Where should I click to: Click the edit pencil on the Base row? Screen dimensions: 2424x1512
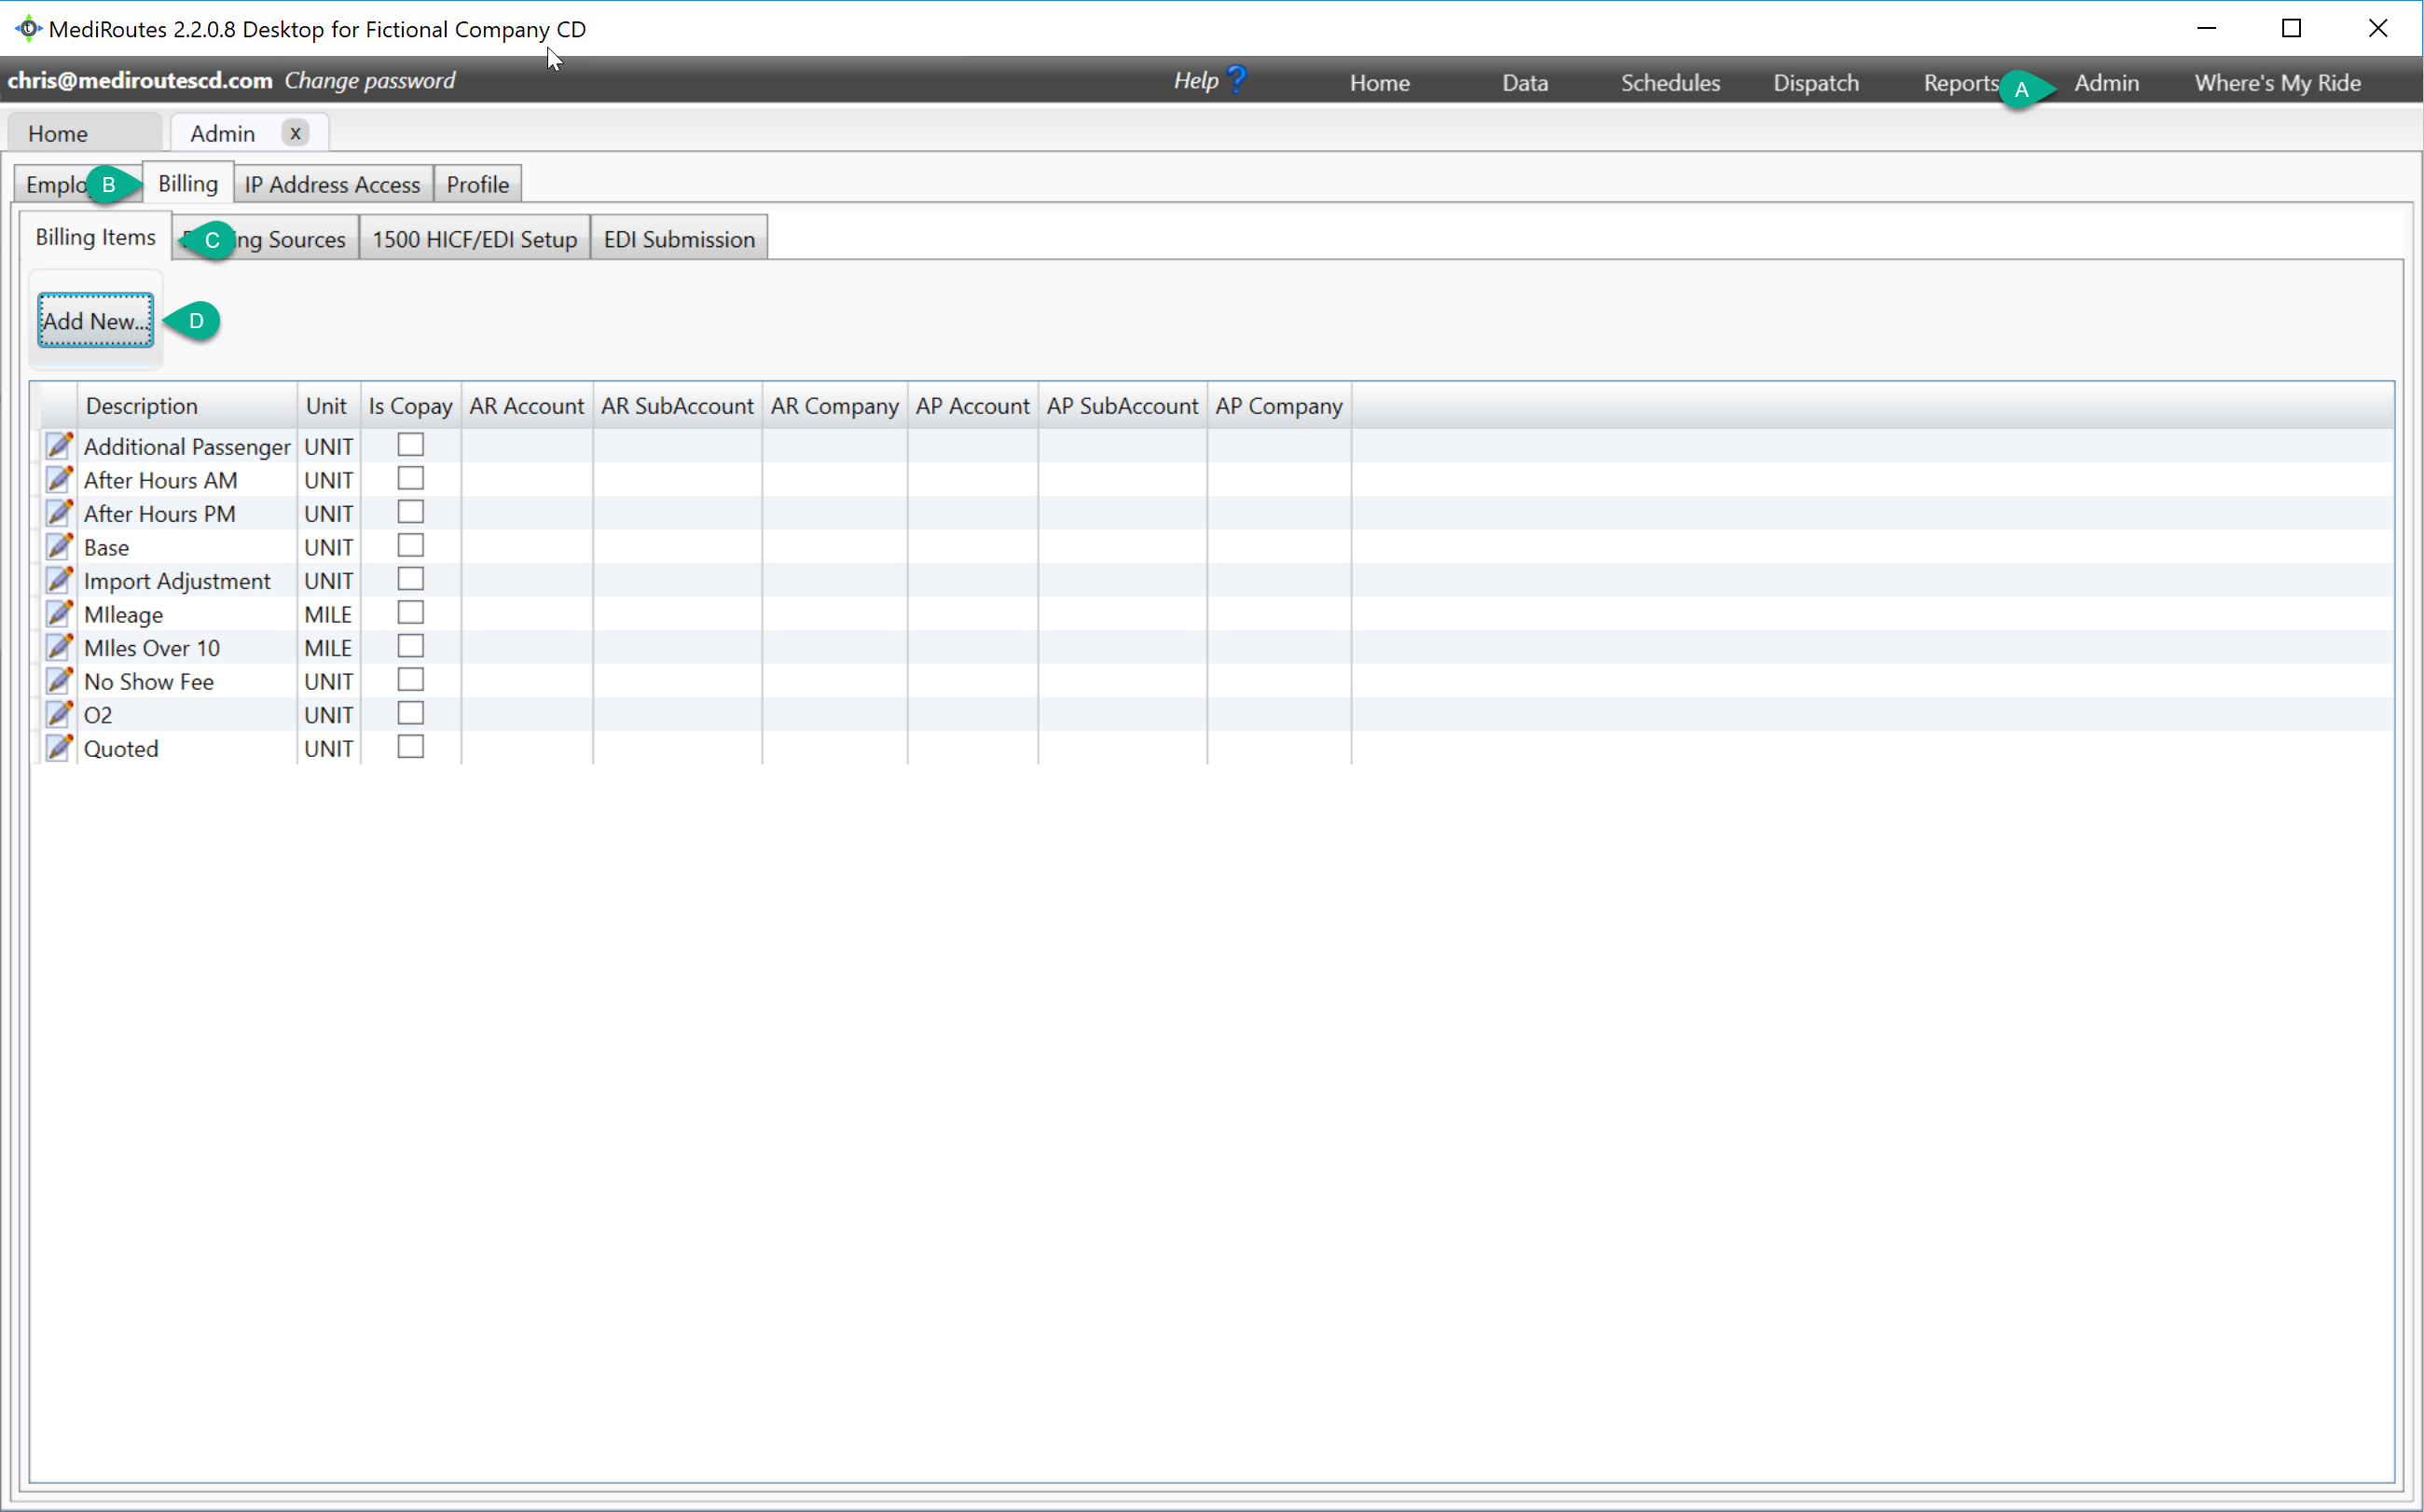[58, 546]
